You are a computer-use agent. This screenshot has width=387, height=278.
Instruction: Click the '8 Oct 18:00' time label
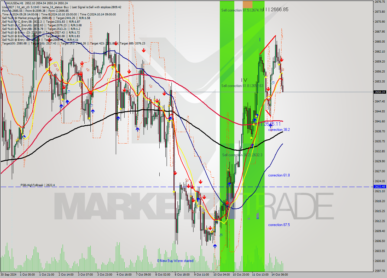point(182,275)
